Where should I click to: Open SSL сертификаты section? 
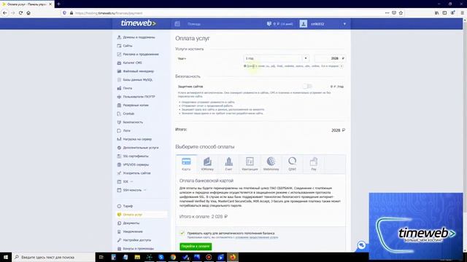click(x=133, y=156)
